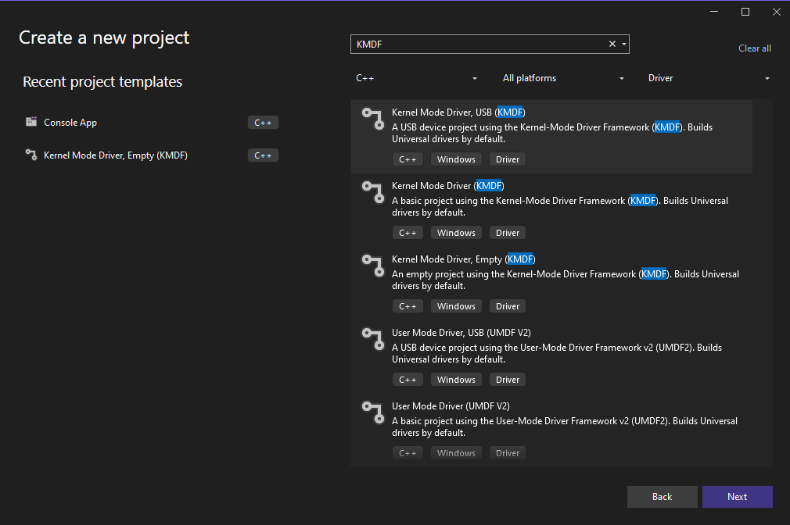790x525 pixels.
Task: Click C++ tag beside Console App
Action: [x=263, y=123]
